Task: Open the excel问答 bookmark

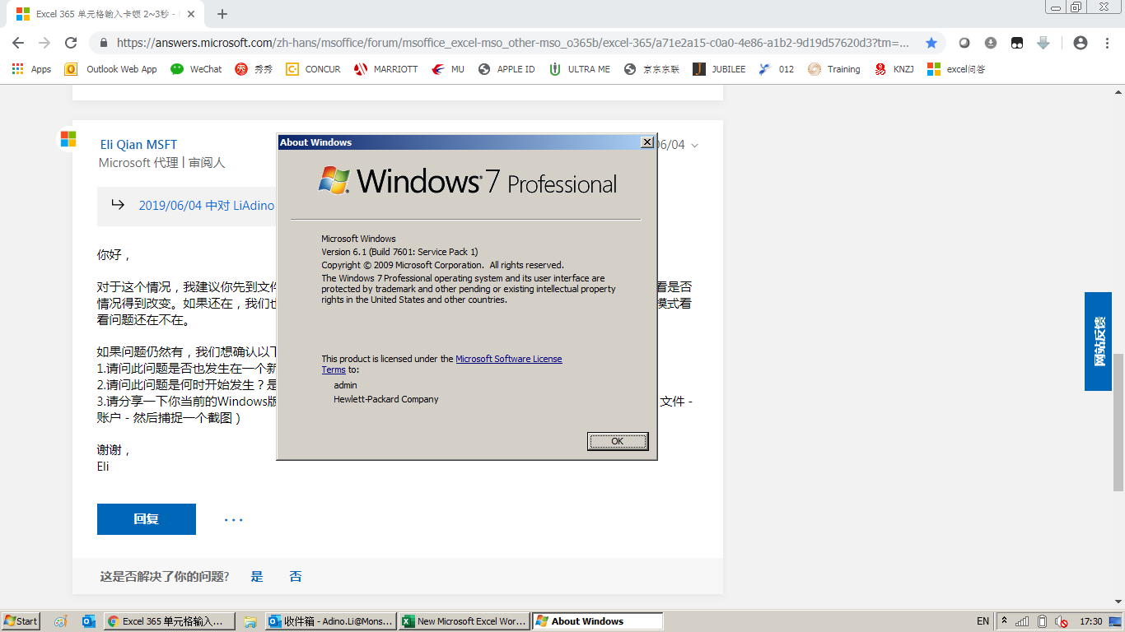Action: click(956, 69)
